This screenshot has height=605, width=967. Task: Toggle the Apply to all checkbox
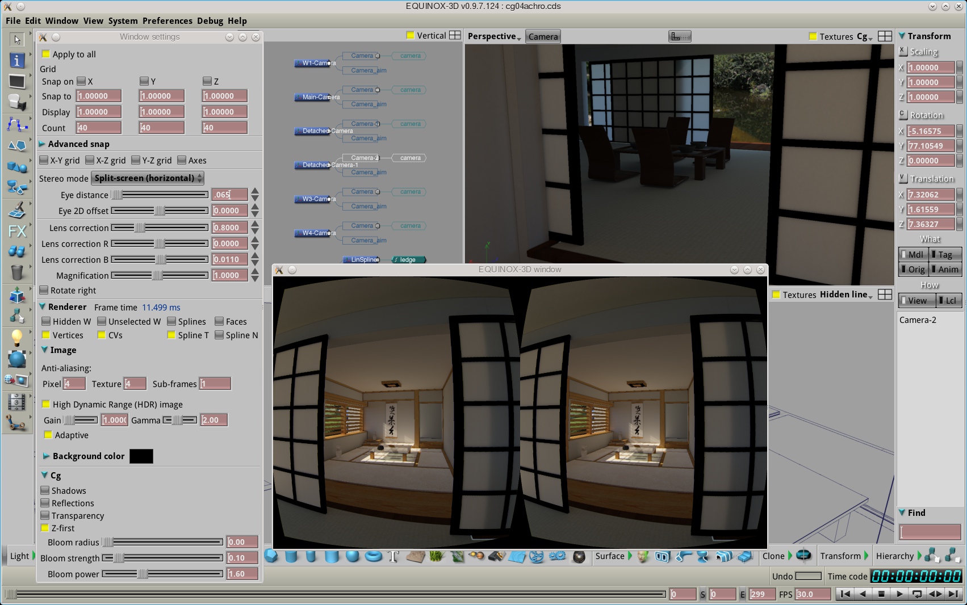pyautogui.click(x=46, y=54)
